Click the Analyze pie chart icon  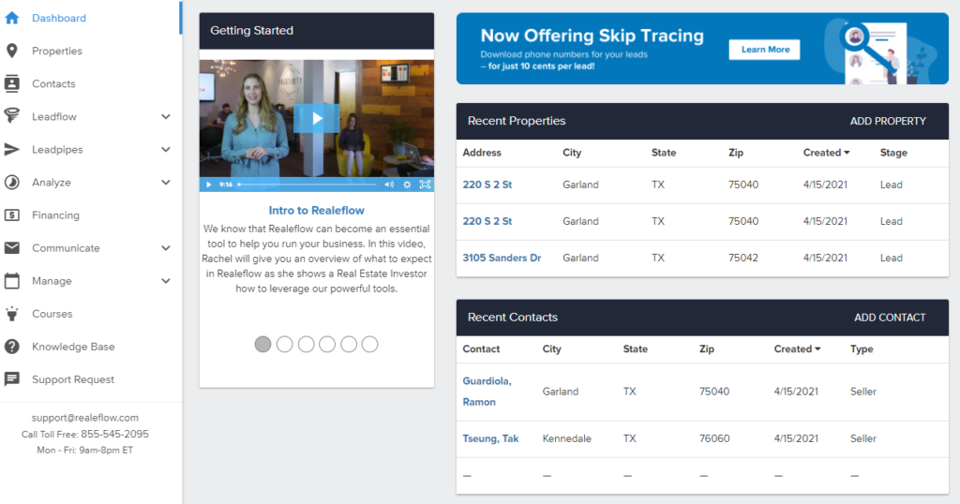[x=11, y=183]
